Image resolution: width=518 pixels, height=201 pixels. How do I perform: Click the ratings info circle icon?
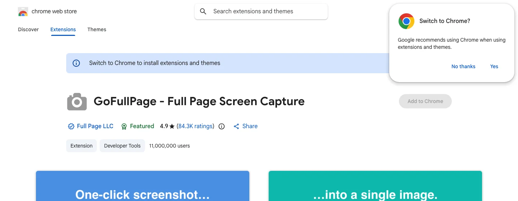pos(222,126)
